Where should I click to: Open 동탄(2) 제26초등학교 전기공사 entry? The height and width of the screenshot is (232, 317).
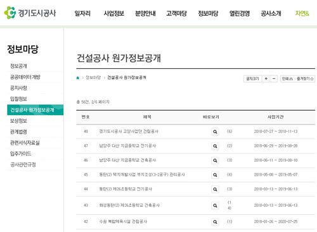tap(126, 189)
